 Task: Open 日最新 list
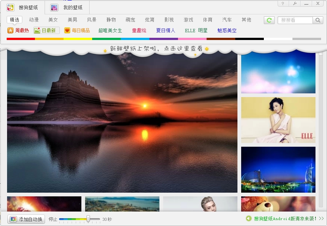tap(49, 30)
